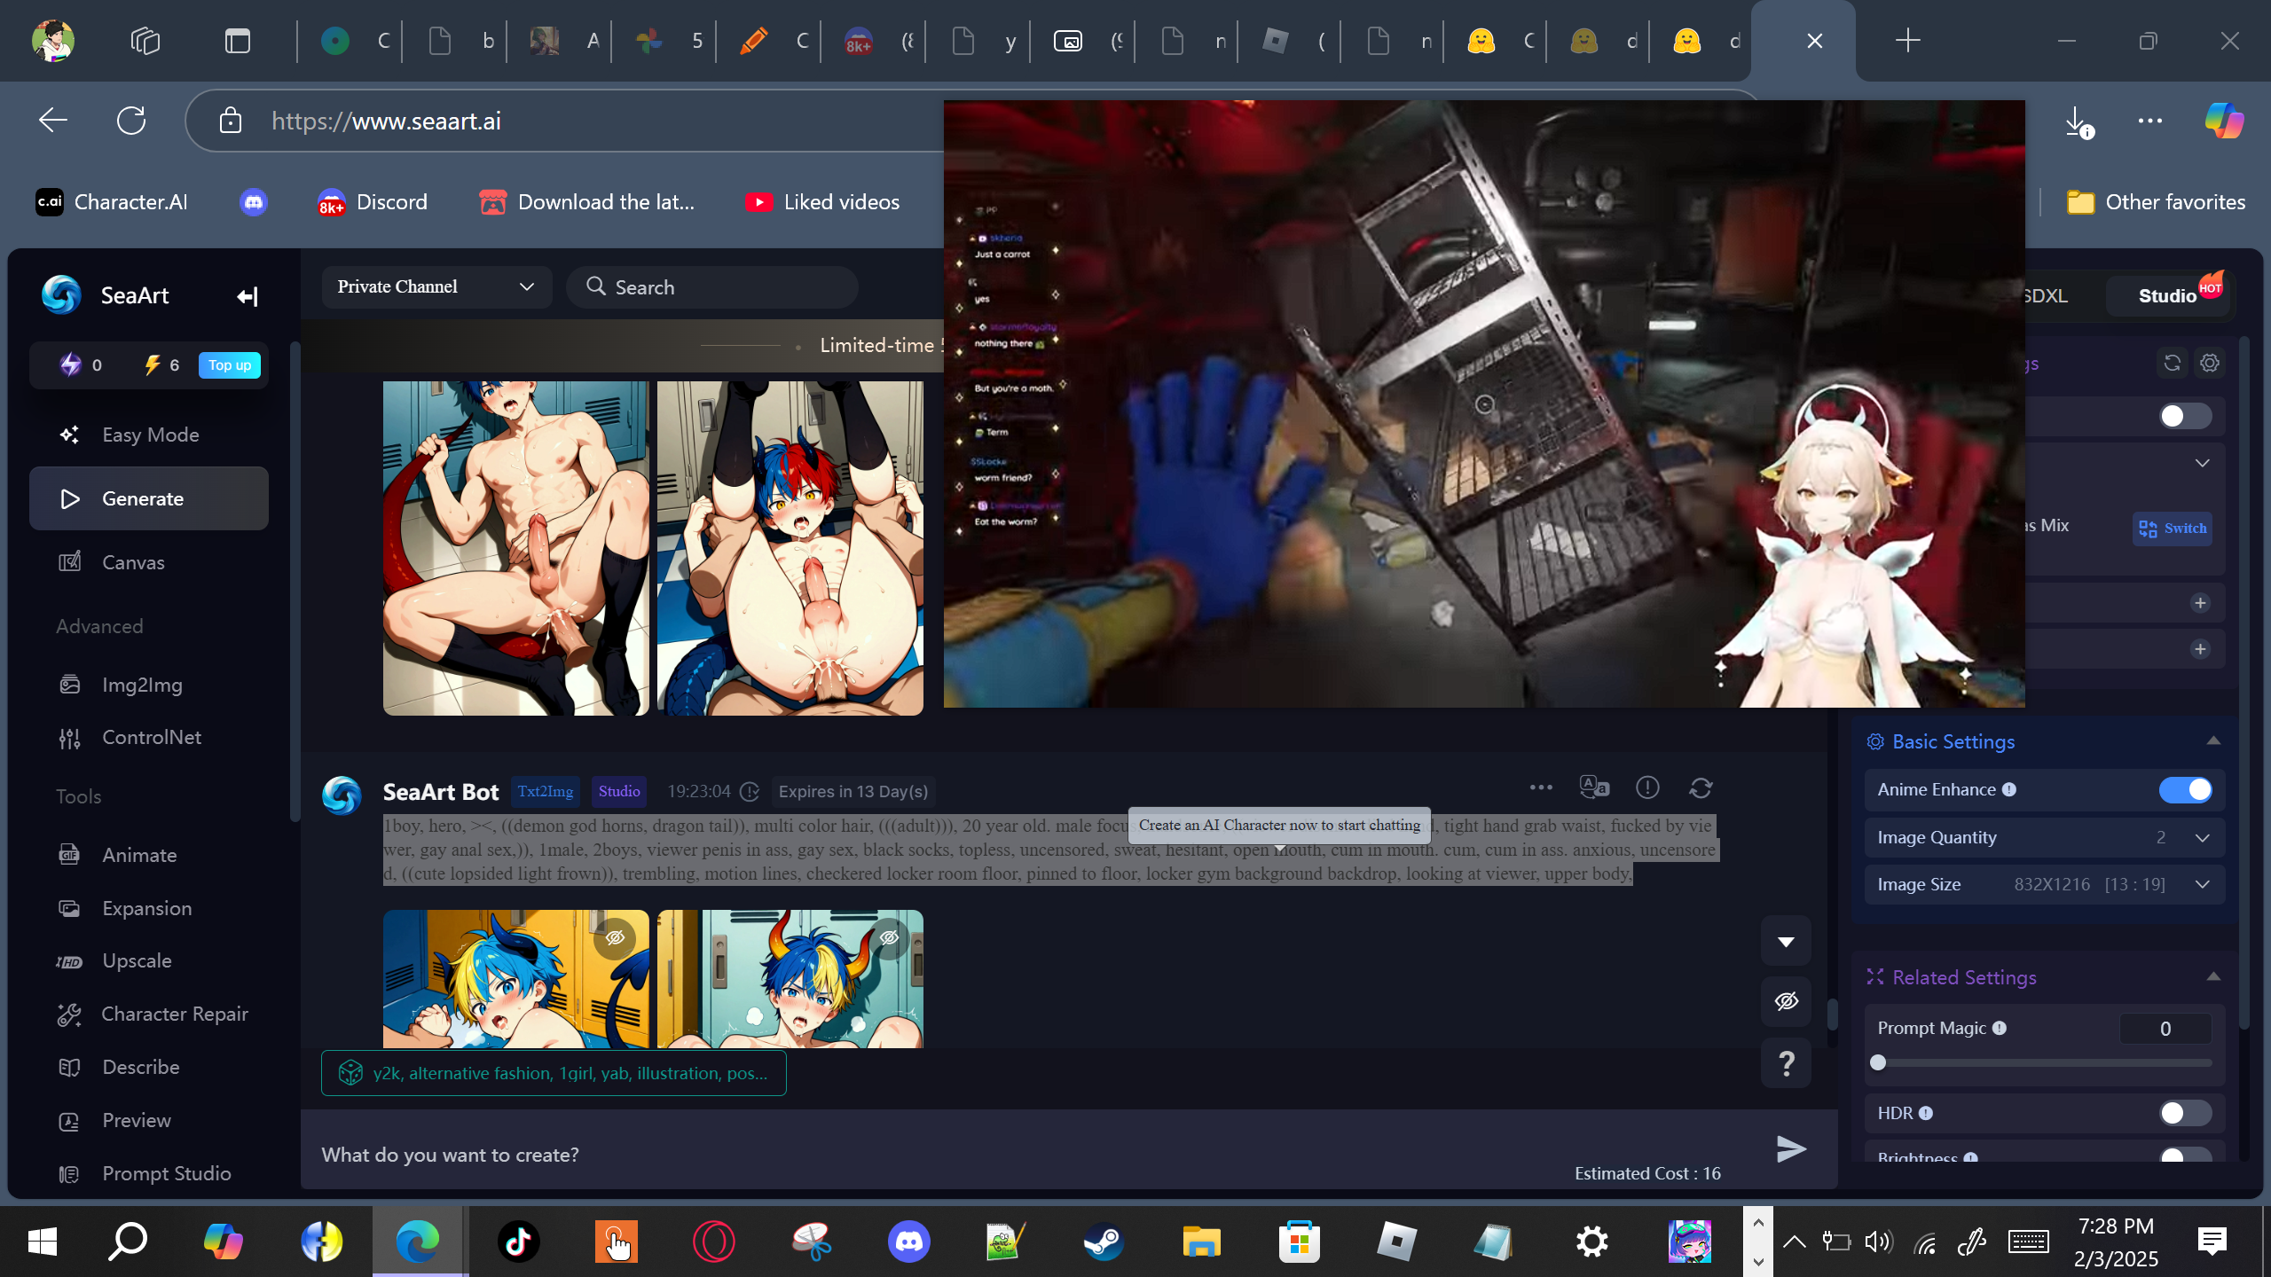Click the Windows Start button
This screenshot has height=1277, width=2271.
43,1242
